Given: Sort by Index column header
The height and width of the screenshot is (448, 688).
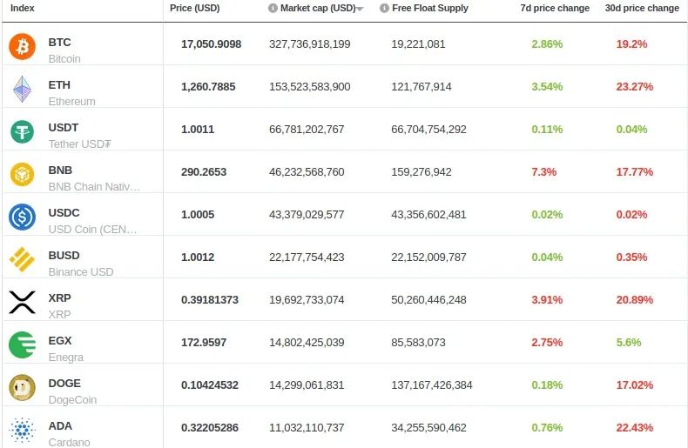Looking at the screenshot, I should [23, 8].
